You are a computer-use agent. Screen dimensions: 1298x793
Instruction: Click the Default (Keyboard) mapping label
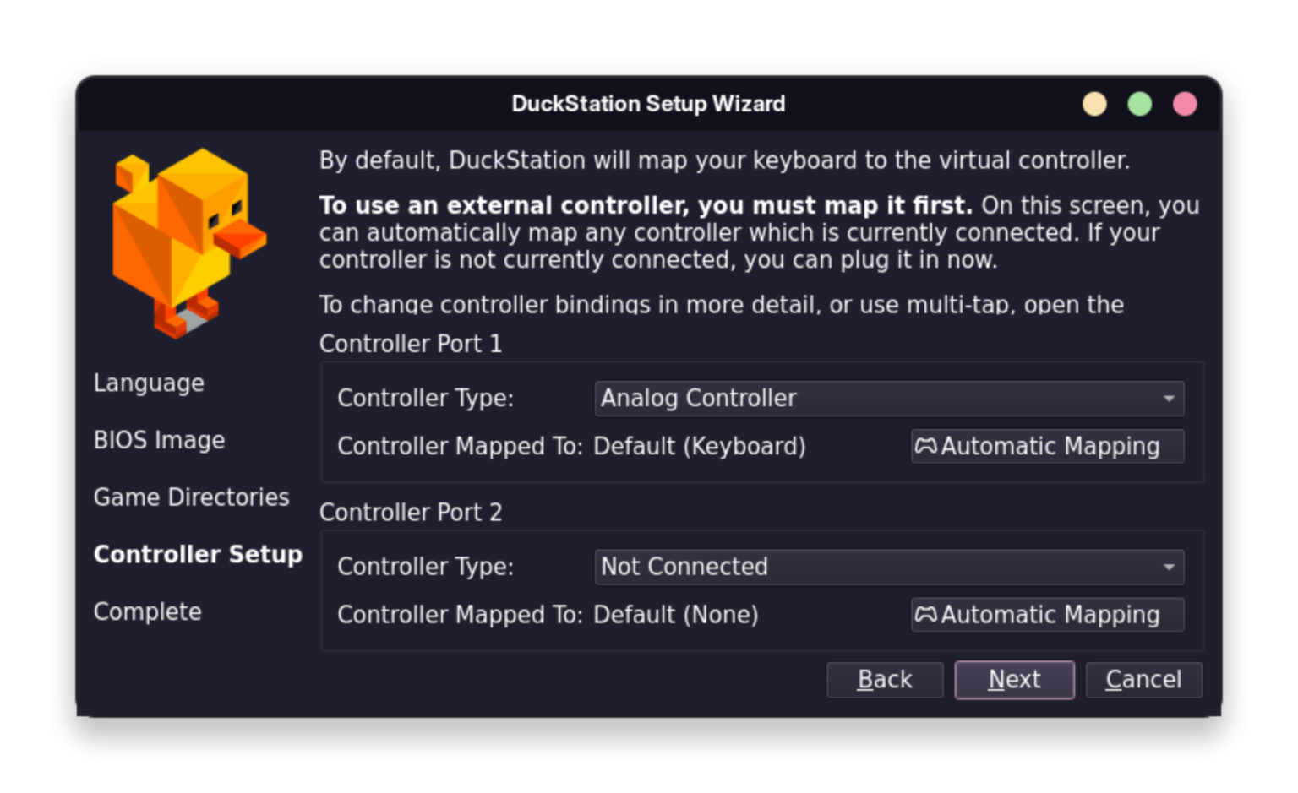tap(700, 446)
